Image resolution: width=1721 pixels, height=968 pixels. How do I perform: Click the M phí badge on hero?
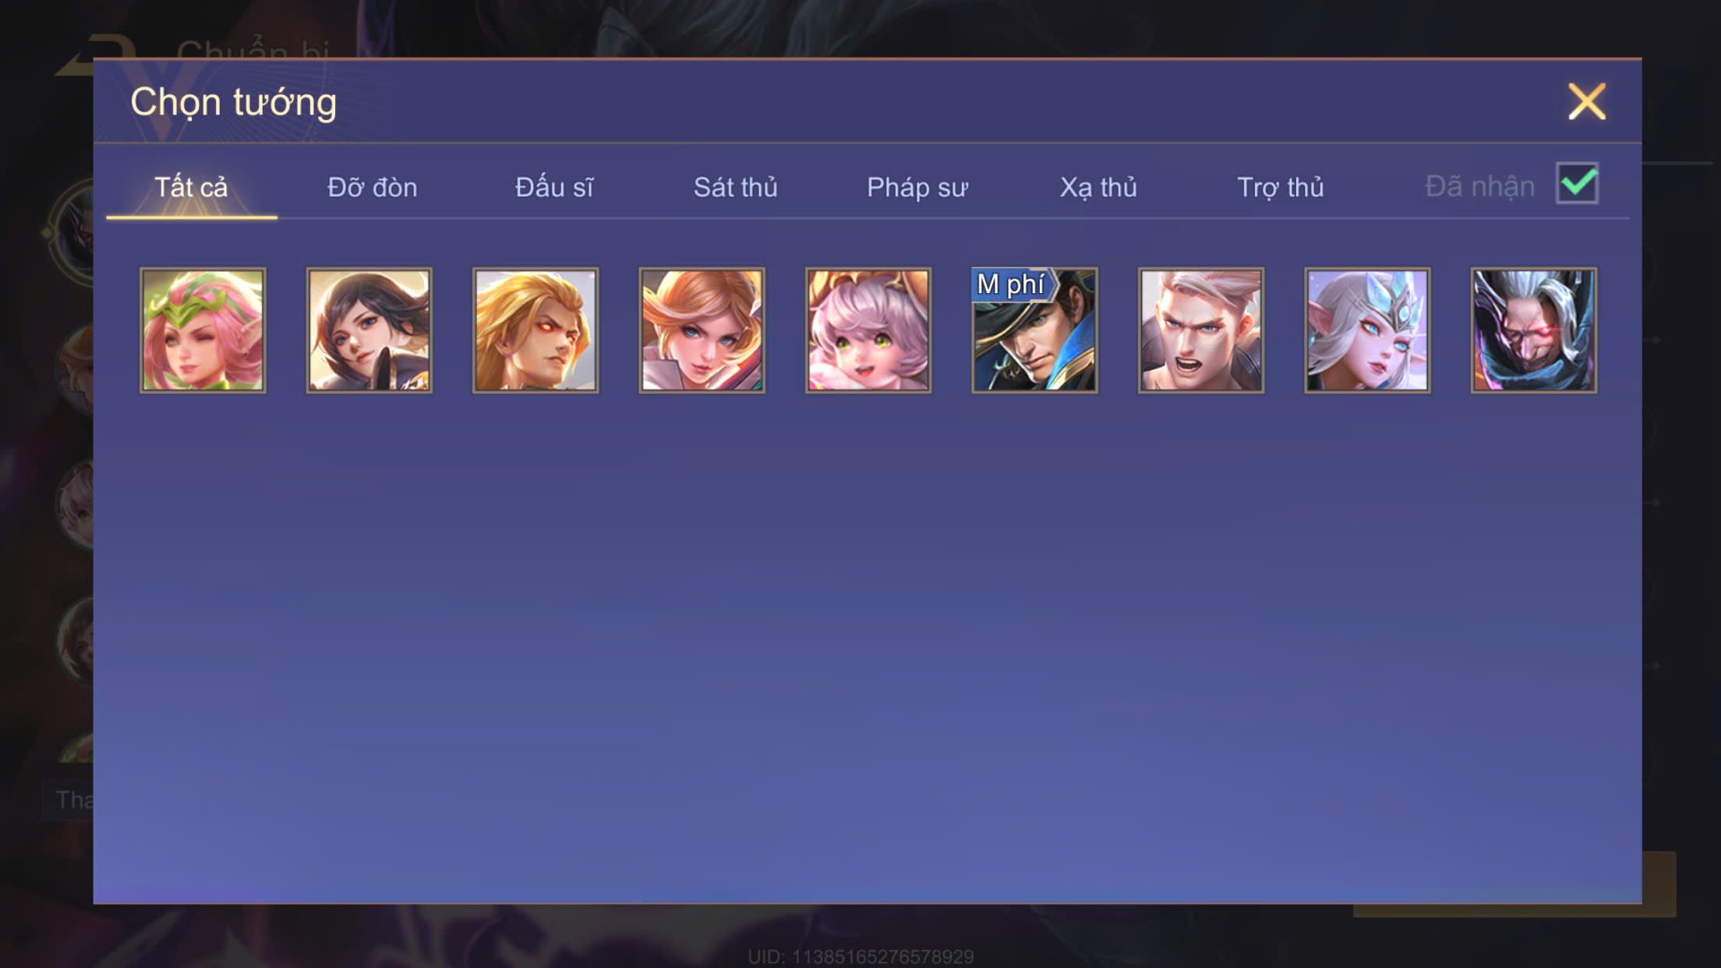1011,284
